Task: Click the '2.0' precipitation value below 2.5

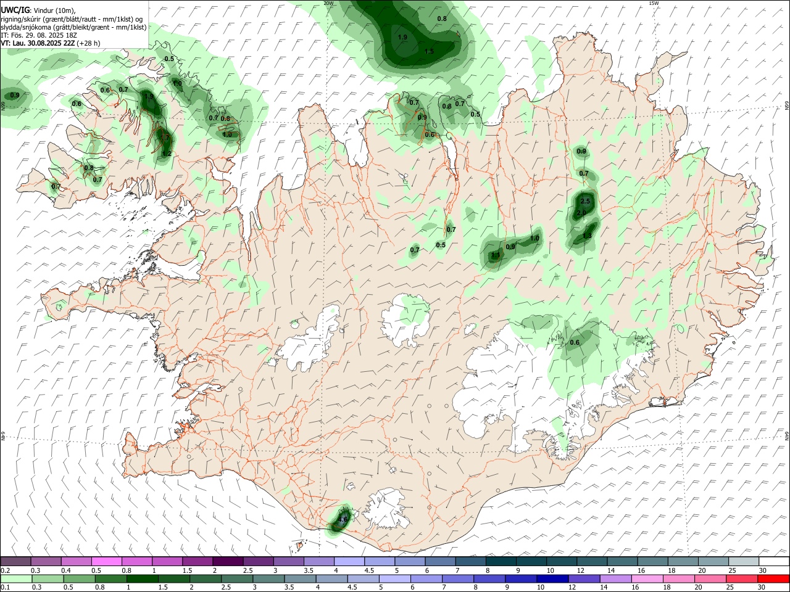Action: point(581,213)
